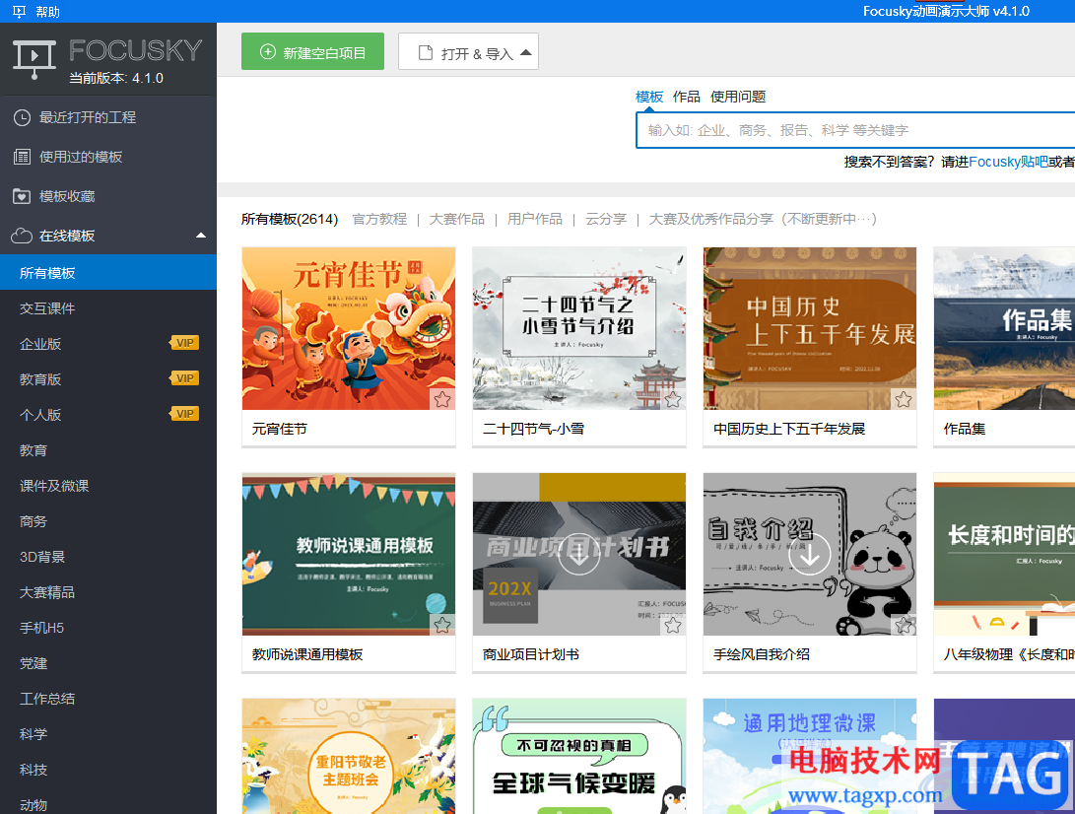The width and height of the screenshot is (1075, 814).
Task: Click the cloud icon beside 在线模板
Action: coord(22,236)
